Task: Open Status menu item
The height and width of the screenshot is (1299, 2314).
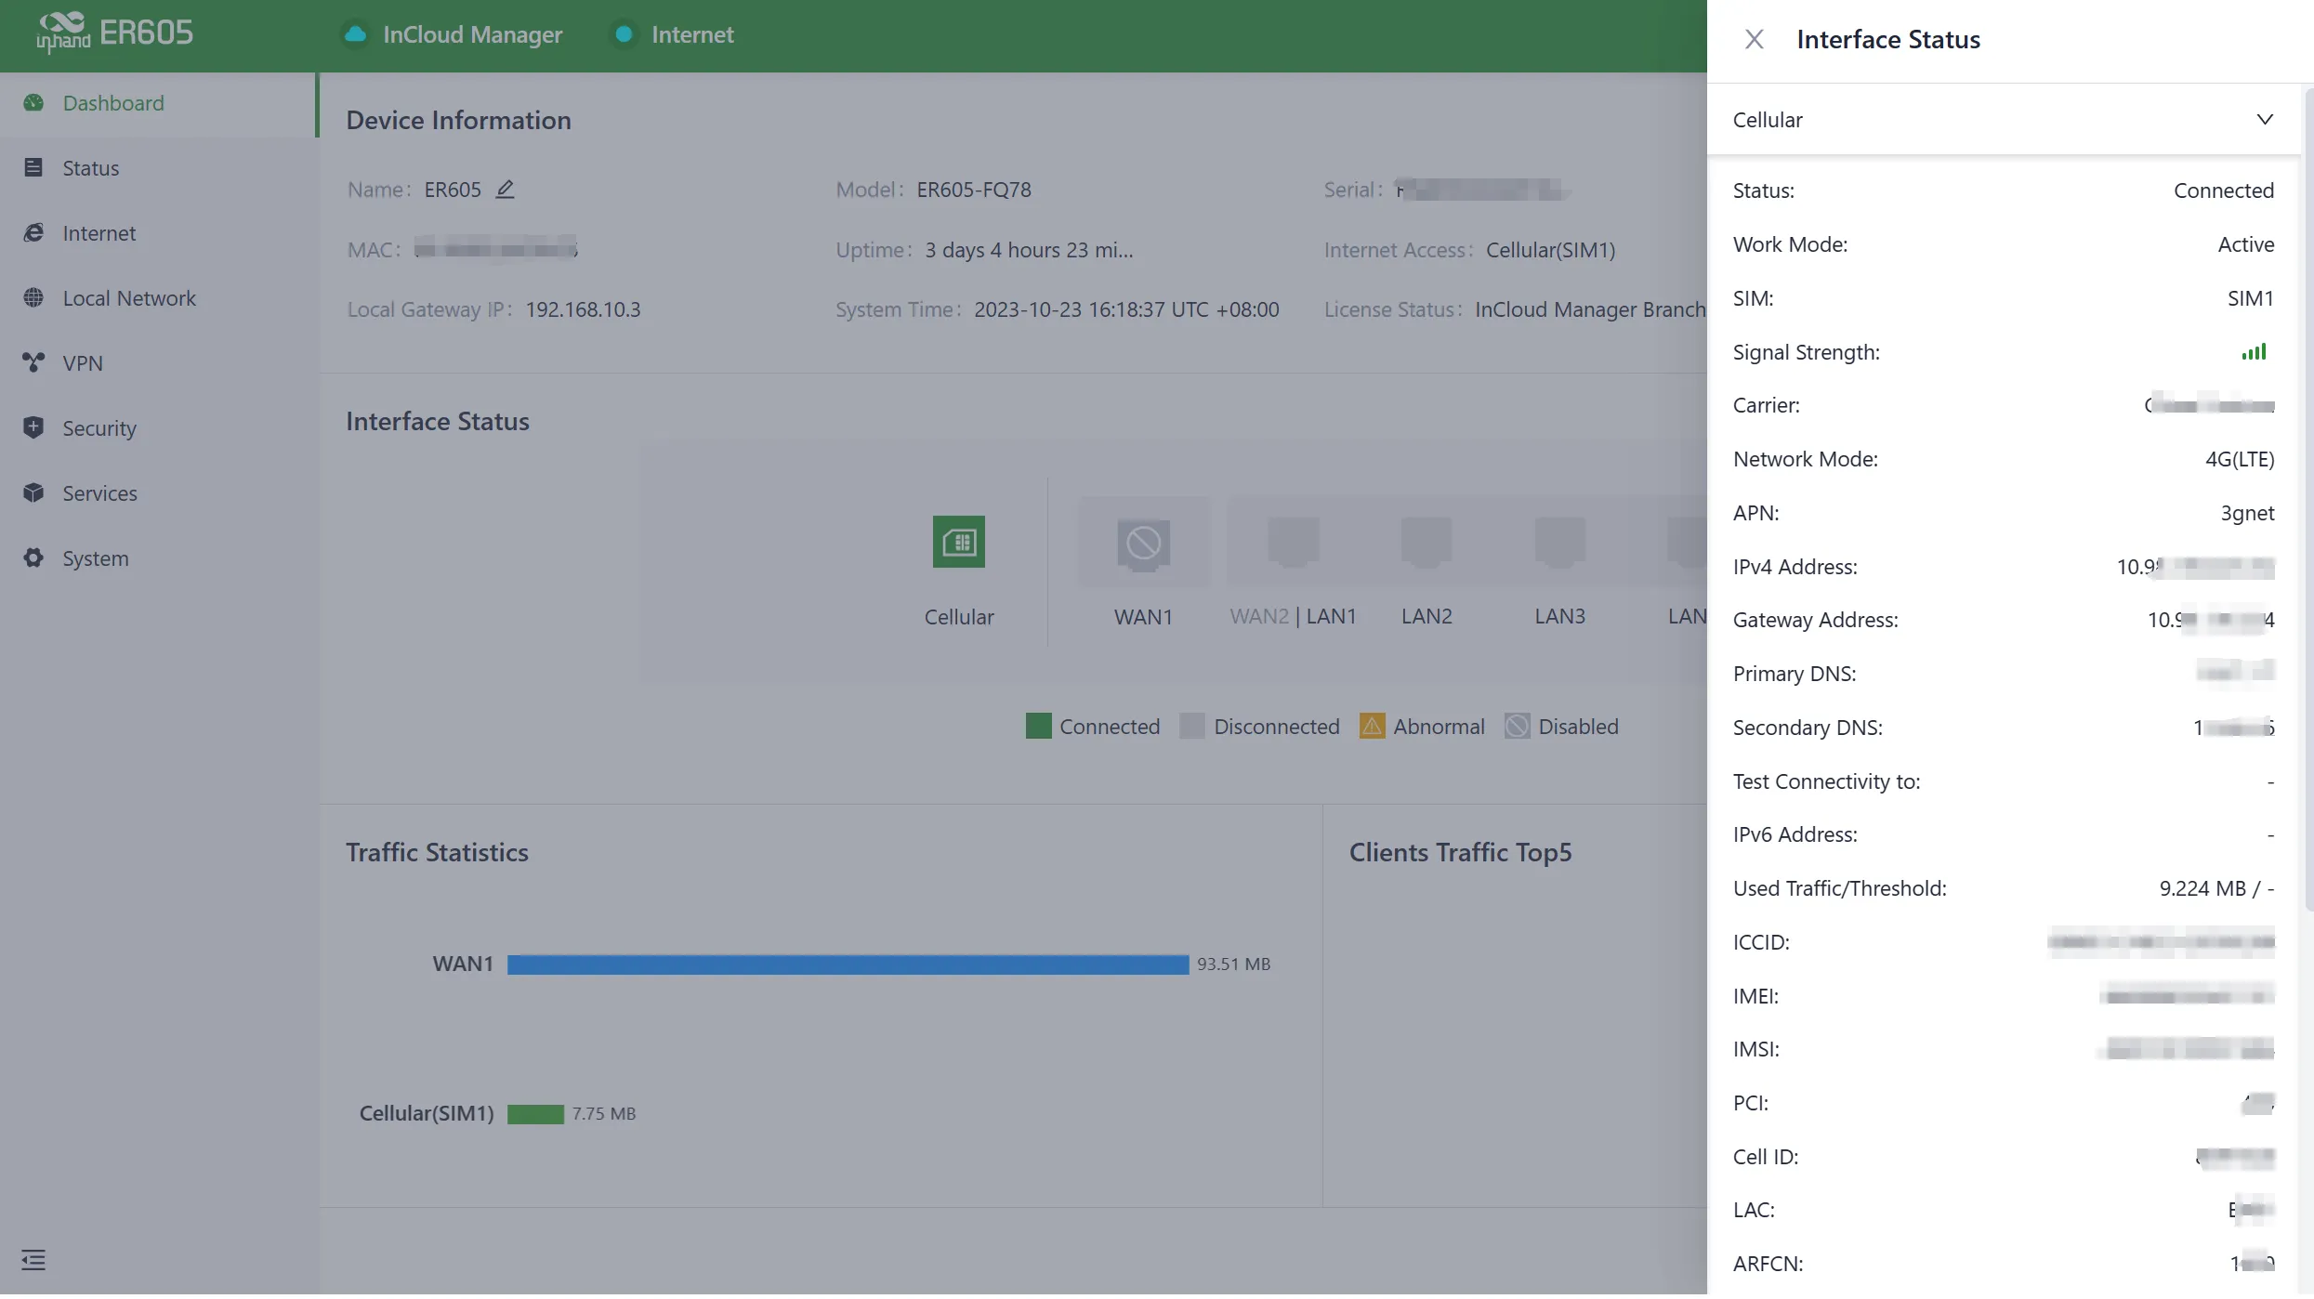Action: 158,168
